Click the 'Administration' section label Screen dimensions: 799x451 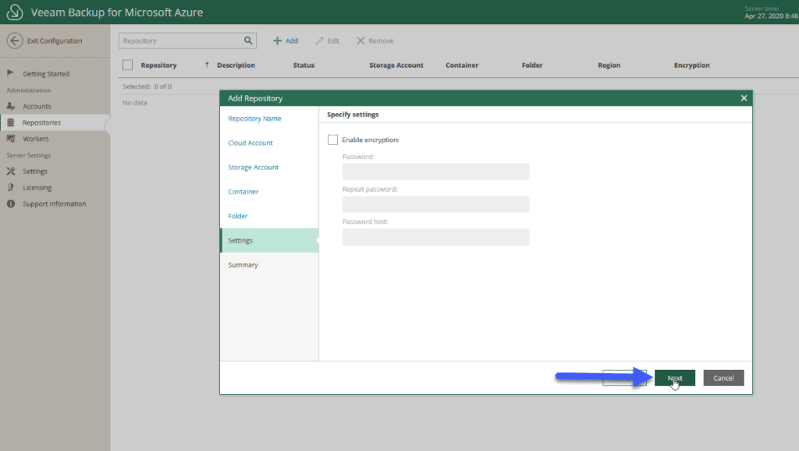pyautogui.click(x=29, y=91)
